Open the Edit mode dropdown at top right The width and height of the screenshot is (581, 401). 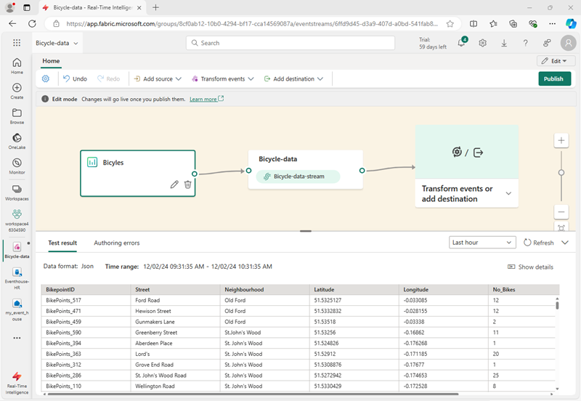[556, 61]
